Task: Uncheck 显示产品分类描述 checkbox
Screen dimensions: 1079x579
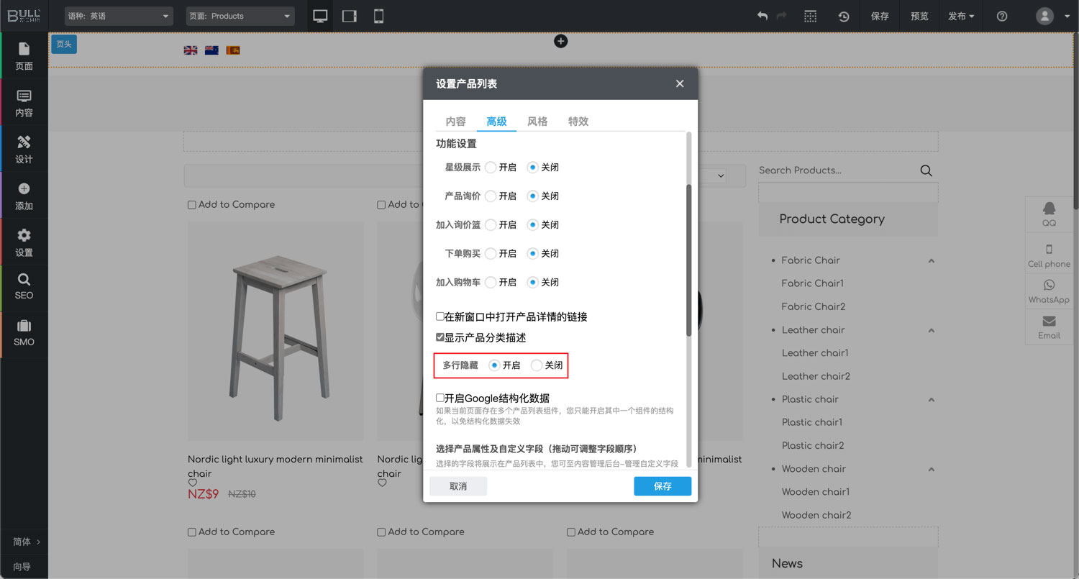Action: pos(440,337)
